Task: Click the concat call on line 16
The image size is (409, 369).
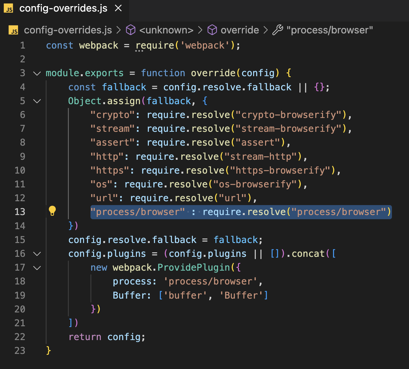Action: 308,254
